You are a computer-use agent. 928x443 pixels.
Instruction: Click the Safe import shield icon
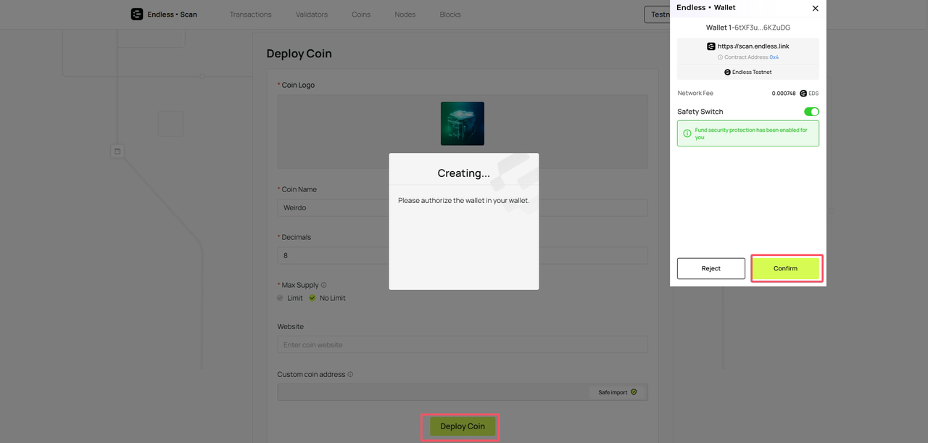[634, 392]
